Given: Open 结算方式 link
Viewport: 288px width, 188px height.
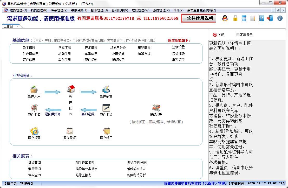Looking at the screenshot, I should coord(144,54).
